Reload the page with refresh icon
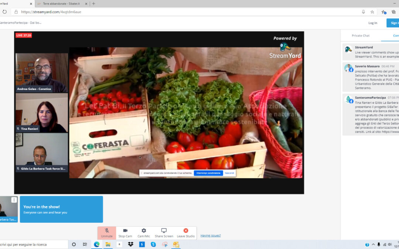Image resolution: width=399 pixels, height=249 pixels. 4,12
